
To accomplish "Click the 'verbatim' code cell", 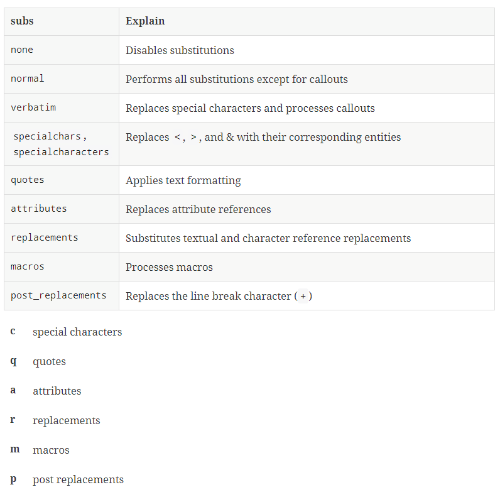I will tap(33, 107).
